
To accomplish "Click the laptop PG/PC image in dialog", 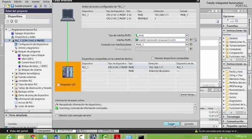I will (68, 15).
